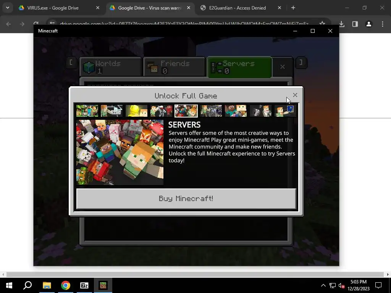Screen dimensions: 391x293
Task: Click the scrollbar right arrow
Action: click(x=388, y=274)
